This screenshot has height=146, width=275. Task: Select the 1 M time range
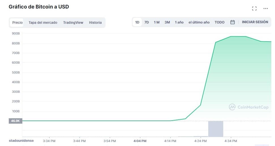tap(157, 22)
